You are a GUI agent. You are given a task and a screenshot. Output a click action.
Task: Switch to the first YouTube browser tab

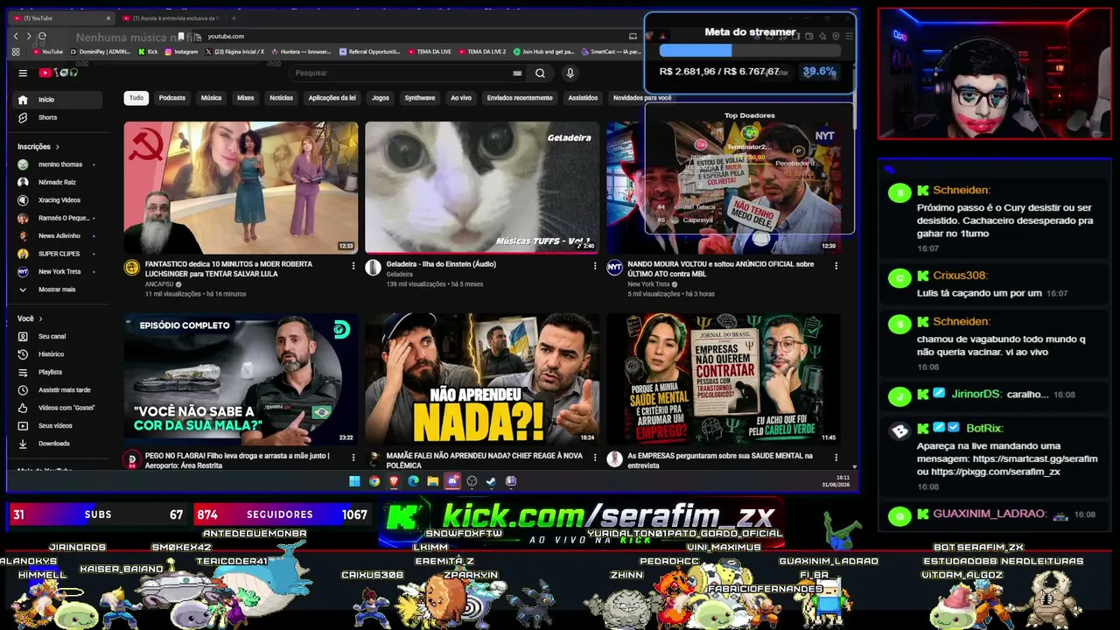click(61, 18)
